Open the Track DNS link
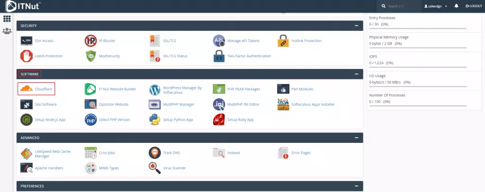Screen dimensions: 485x192 [x=171, y=153]
